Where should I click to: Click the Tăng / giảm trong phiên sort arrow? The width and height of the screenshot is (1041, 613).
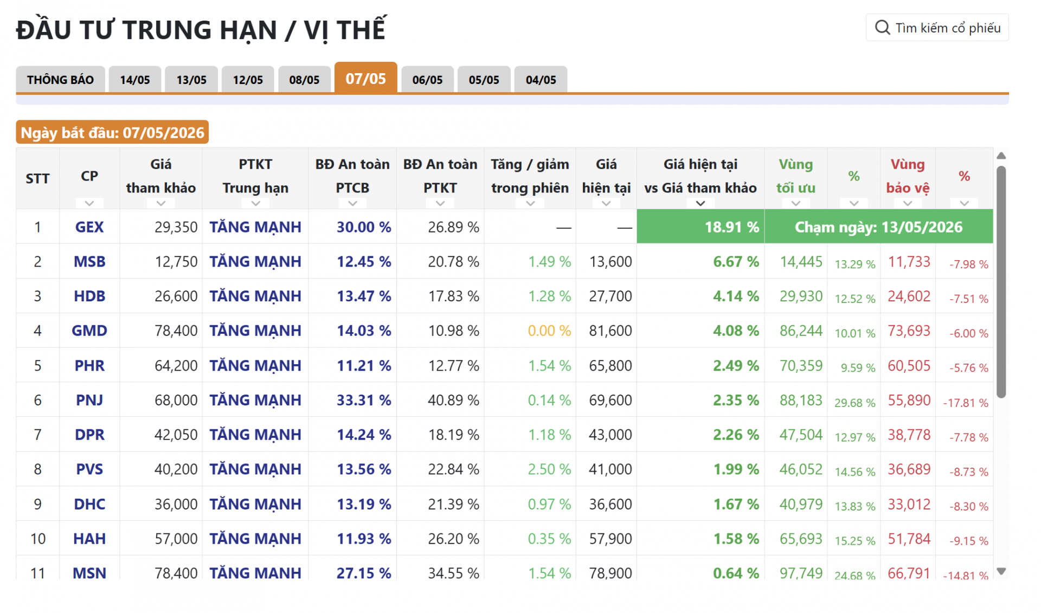click(530, 203)
